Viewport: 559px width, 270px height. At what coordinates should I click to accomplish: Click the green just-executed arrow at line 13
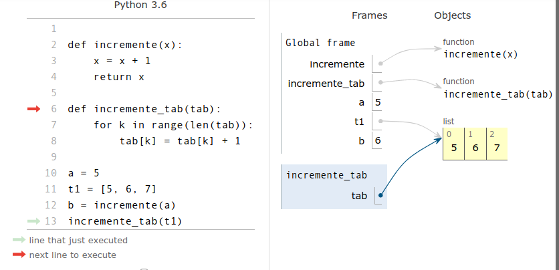tap(33, 221)
